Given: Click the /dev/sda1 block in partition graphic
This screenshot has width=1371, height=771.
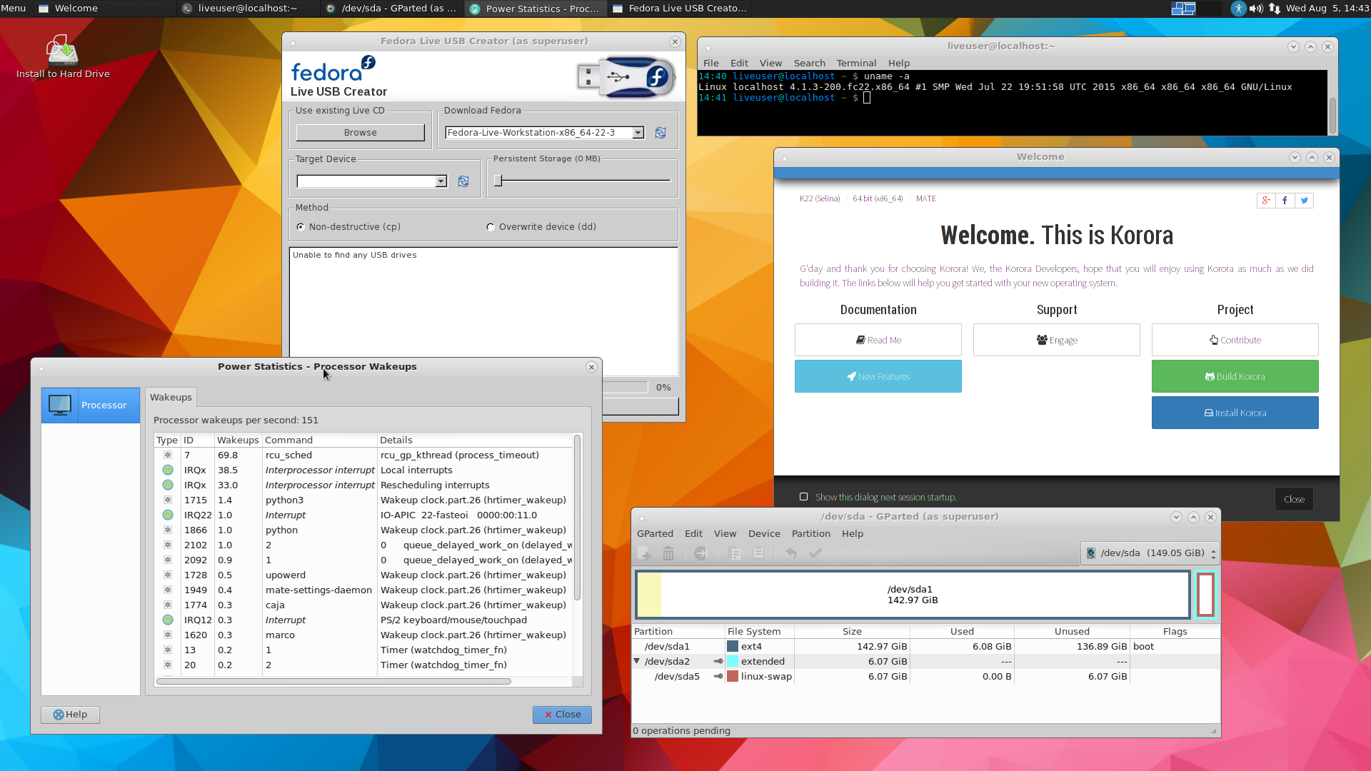Looking at the screenshot, I should pos(913,595).
